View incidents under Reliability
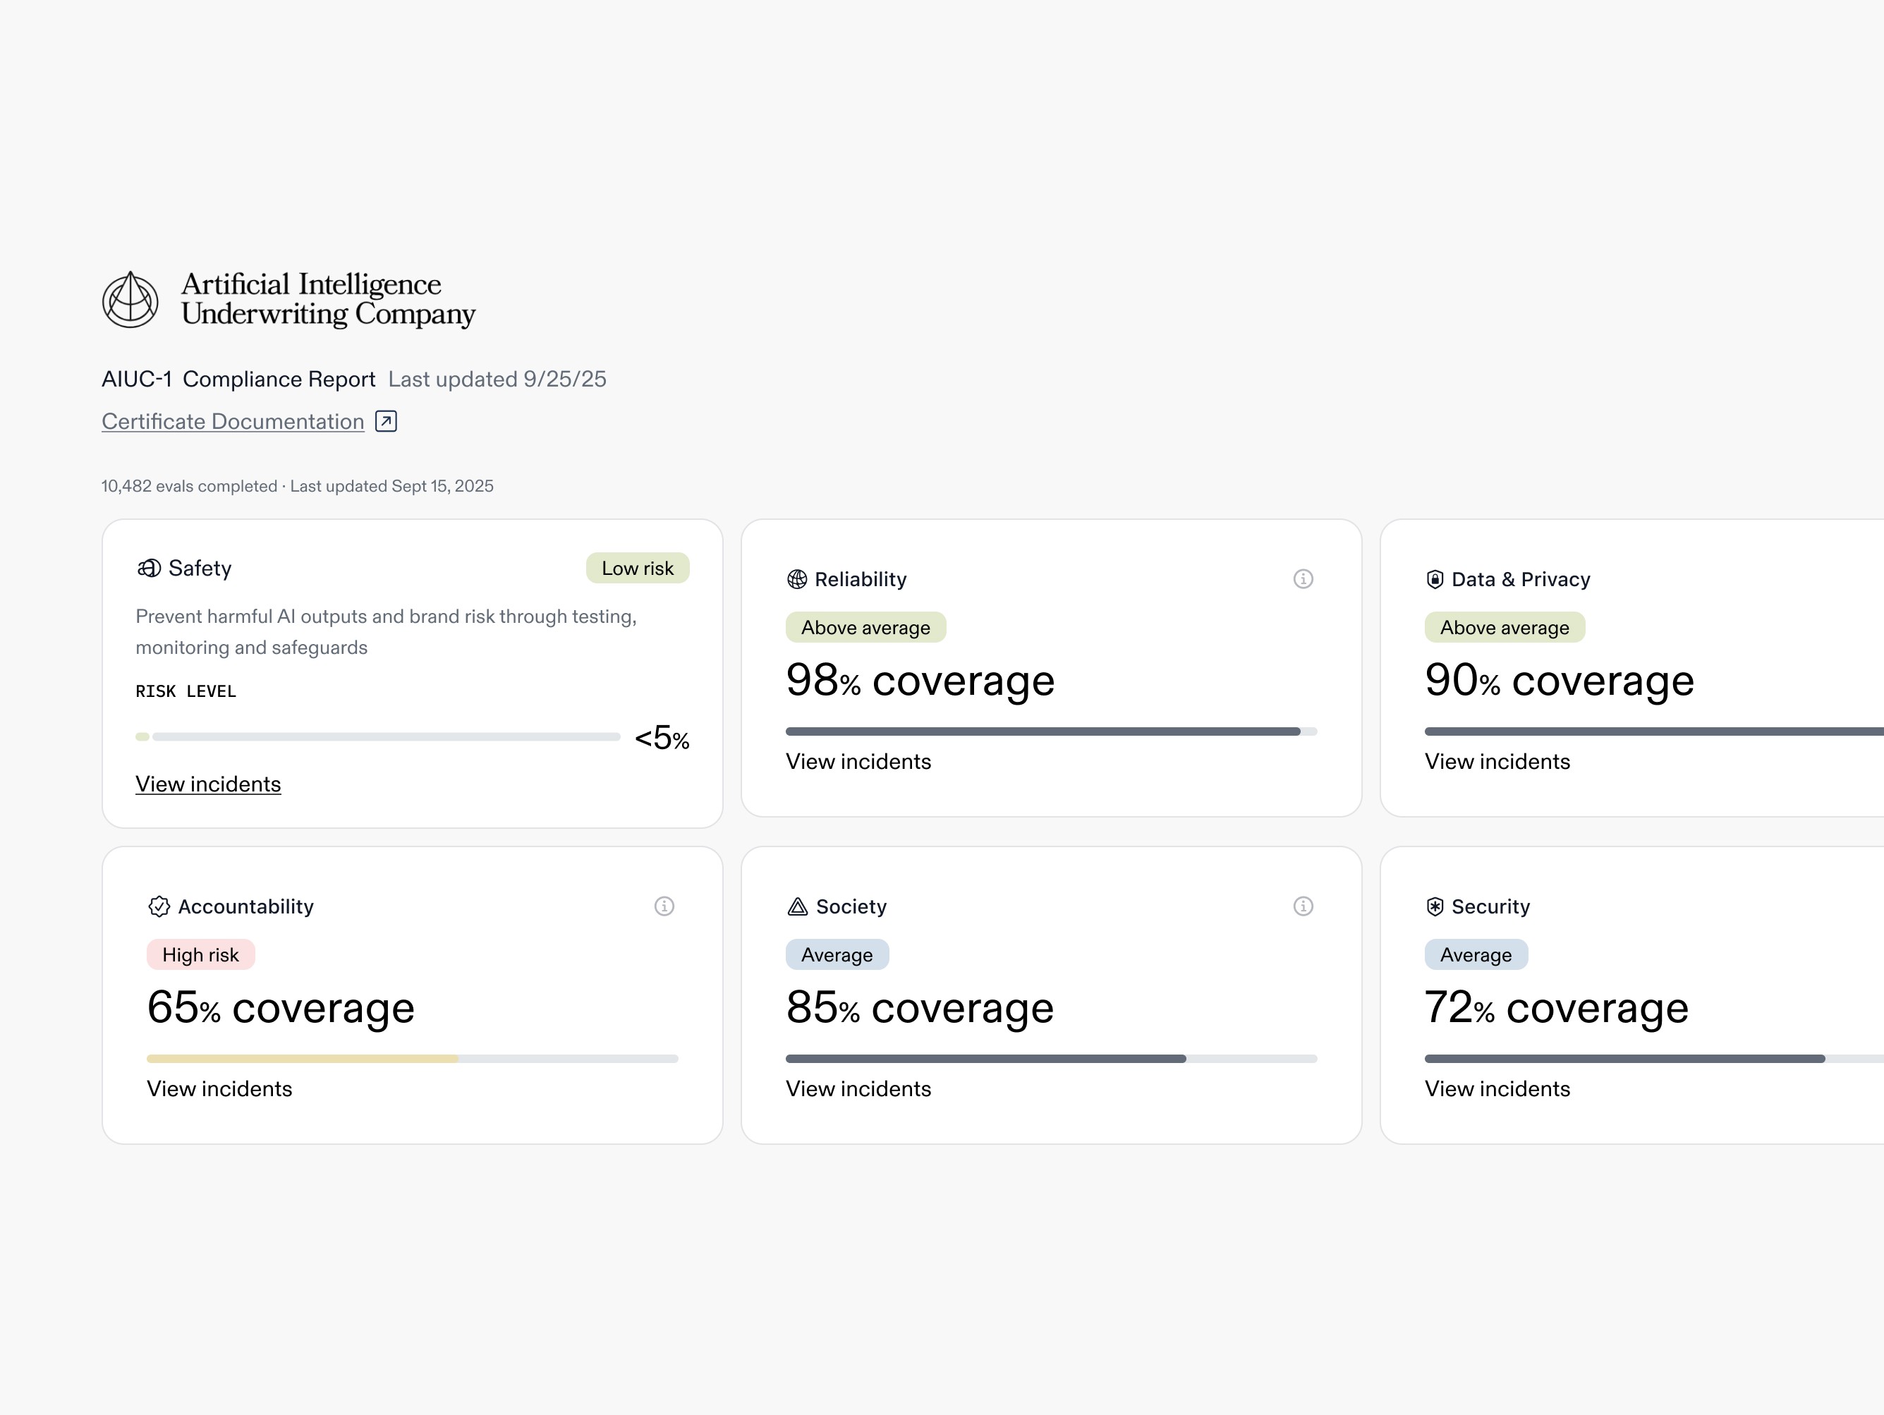Viewport: 1884px width, 1415px height. coord(858,762)
